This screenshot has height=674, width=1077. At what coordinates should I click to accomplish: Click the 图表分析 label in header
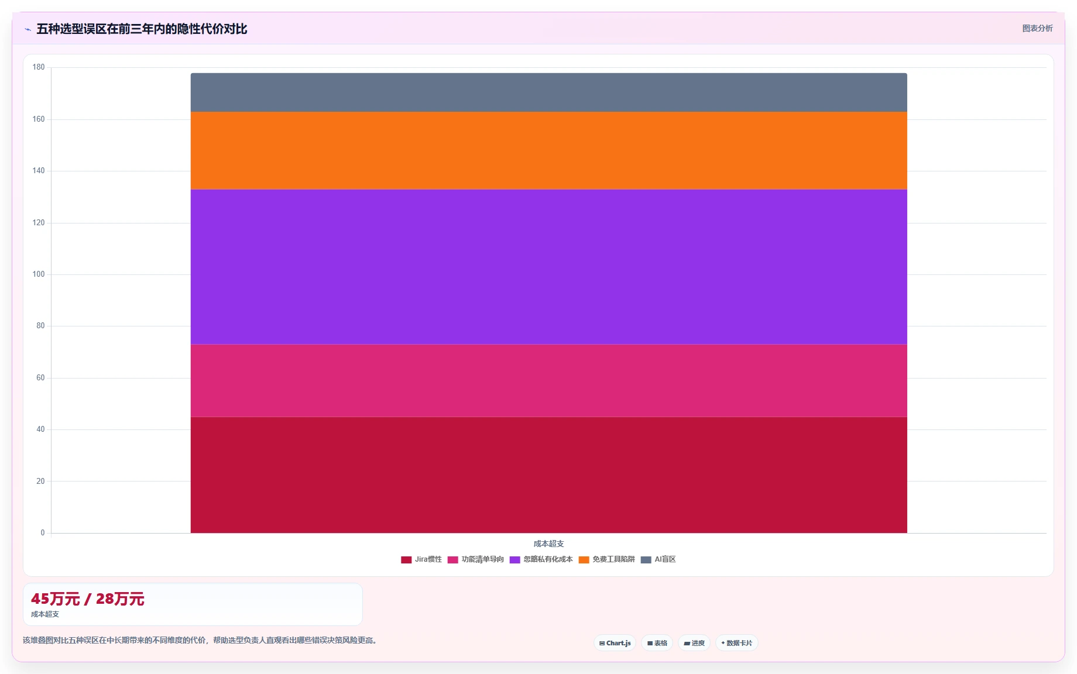pyautogui.click(x=1037, y=28)
